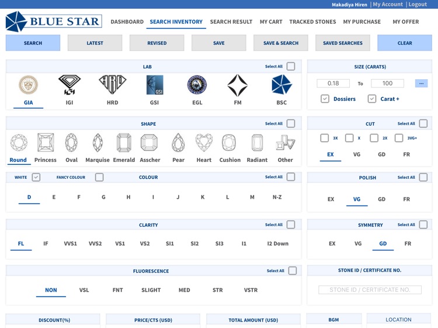Open the size range more-options button
Viewport: 438px width, 328px height.
pos(421,83)
